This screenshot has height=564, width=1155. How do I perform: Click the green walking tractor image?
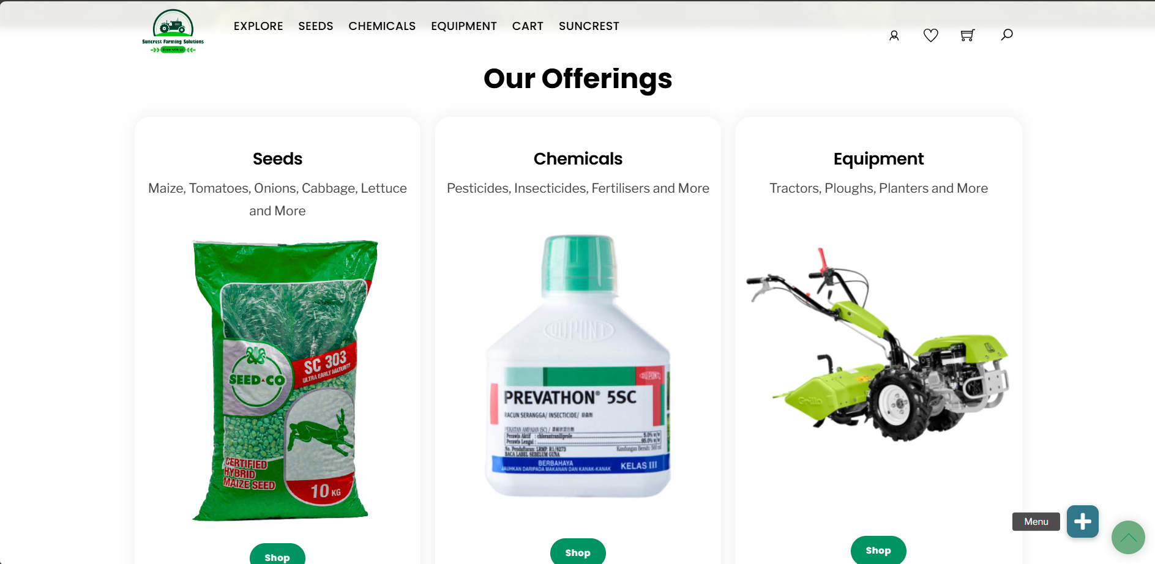point(878,344)
